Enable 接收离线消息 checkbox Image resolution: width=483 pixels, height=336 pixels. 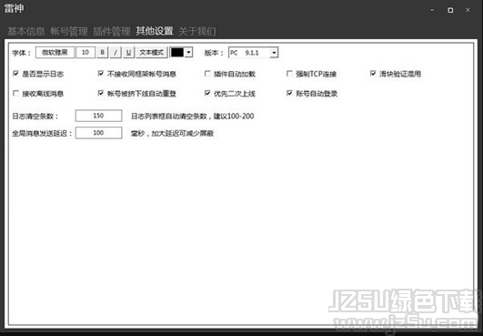[15, 93]
